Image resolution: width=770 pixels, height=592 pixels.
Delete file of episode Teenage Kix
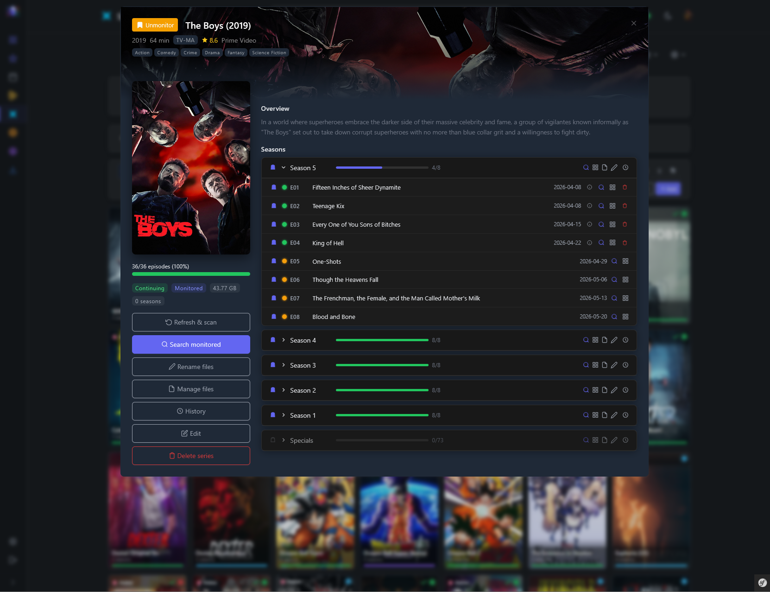pos(625,206)
